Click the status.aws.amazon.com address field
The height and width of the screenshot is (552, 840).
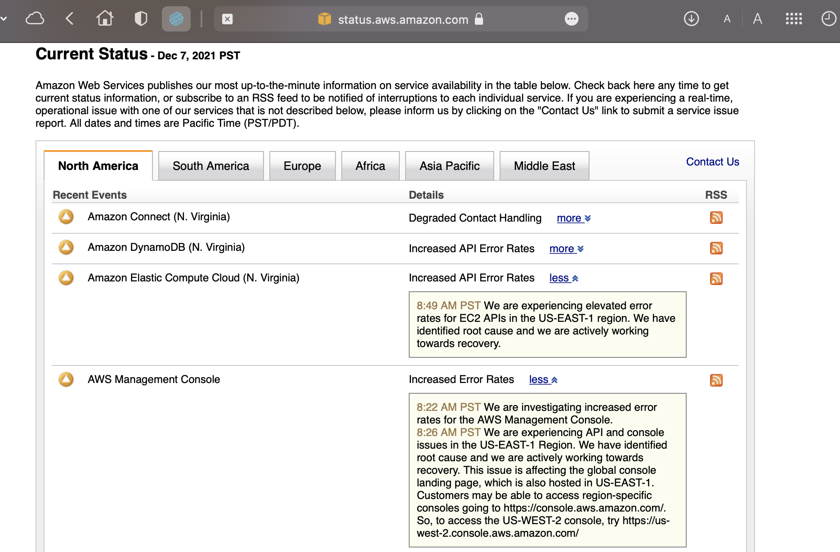click(401, 19)
